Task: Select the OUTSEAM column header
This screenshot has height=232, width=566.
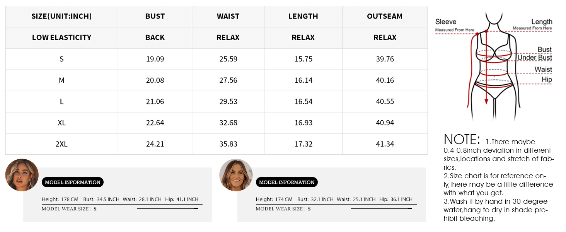Action: [x=385, y=16]
